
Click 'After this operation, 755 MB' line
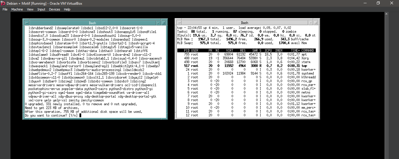coord(84,112)
